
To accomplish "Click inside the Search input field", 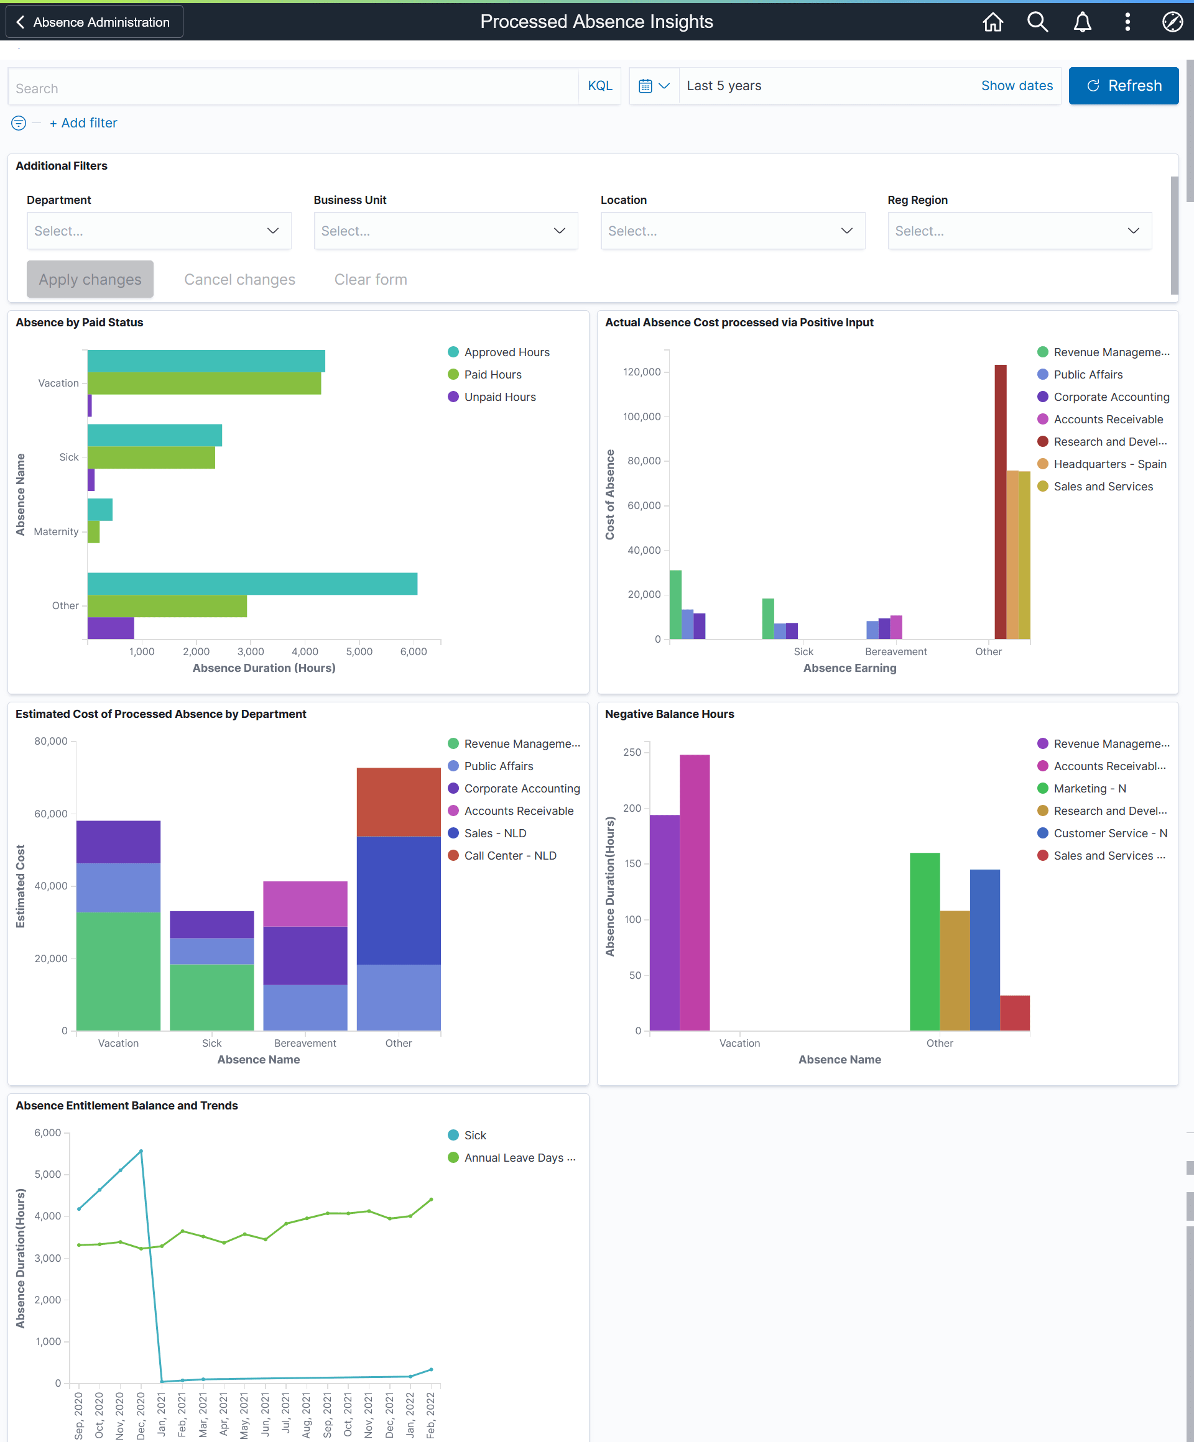I will tap(275, 87).
